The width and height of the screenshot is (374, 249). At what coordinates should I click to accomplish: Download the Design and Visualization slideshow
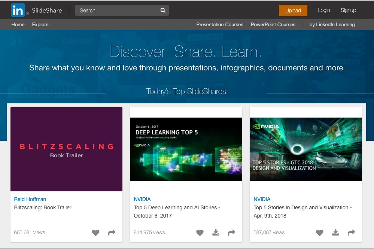coord(335,233)
